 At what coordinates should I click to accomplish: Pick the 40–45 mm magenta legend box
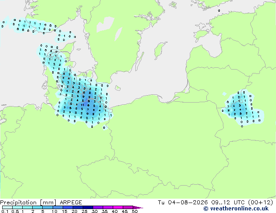click(118, 207)
